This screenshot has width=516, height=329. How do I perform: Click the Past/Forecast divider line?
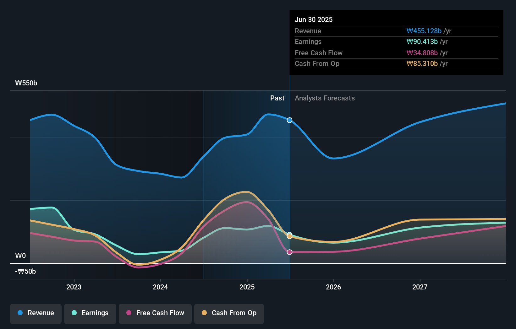click(290, 173)
